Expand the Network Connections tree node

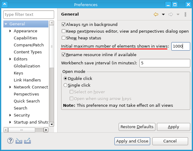tap(10, 87)
